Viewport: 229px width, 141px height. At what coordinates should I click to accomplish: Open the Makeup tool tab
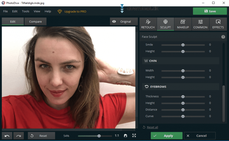click(183, 24)
